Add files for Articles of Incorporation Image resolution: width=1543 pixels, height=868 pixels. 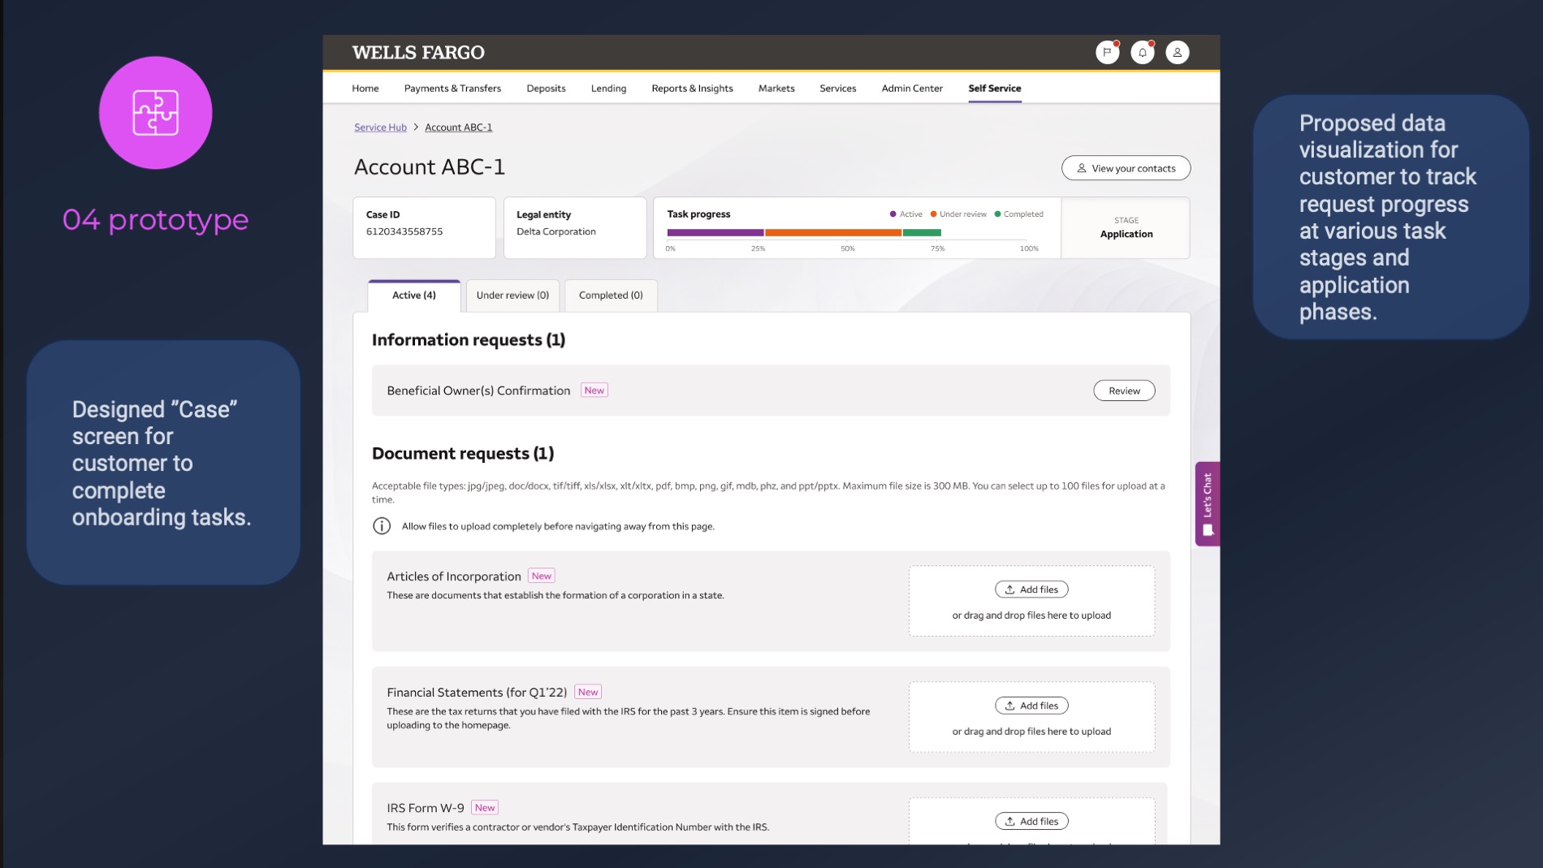click(x=1031, y=589)
